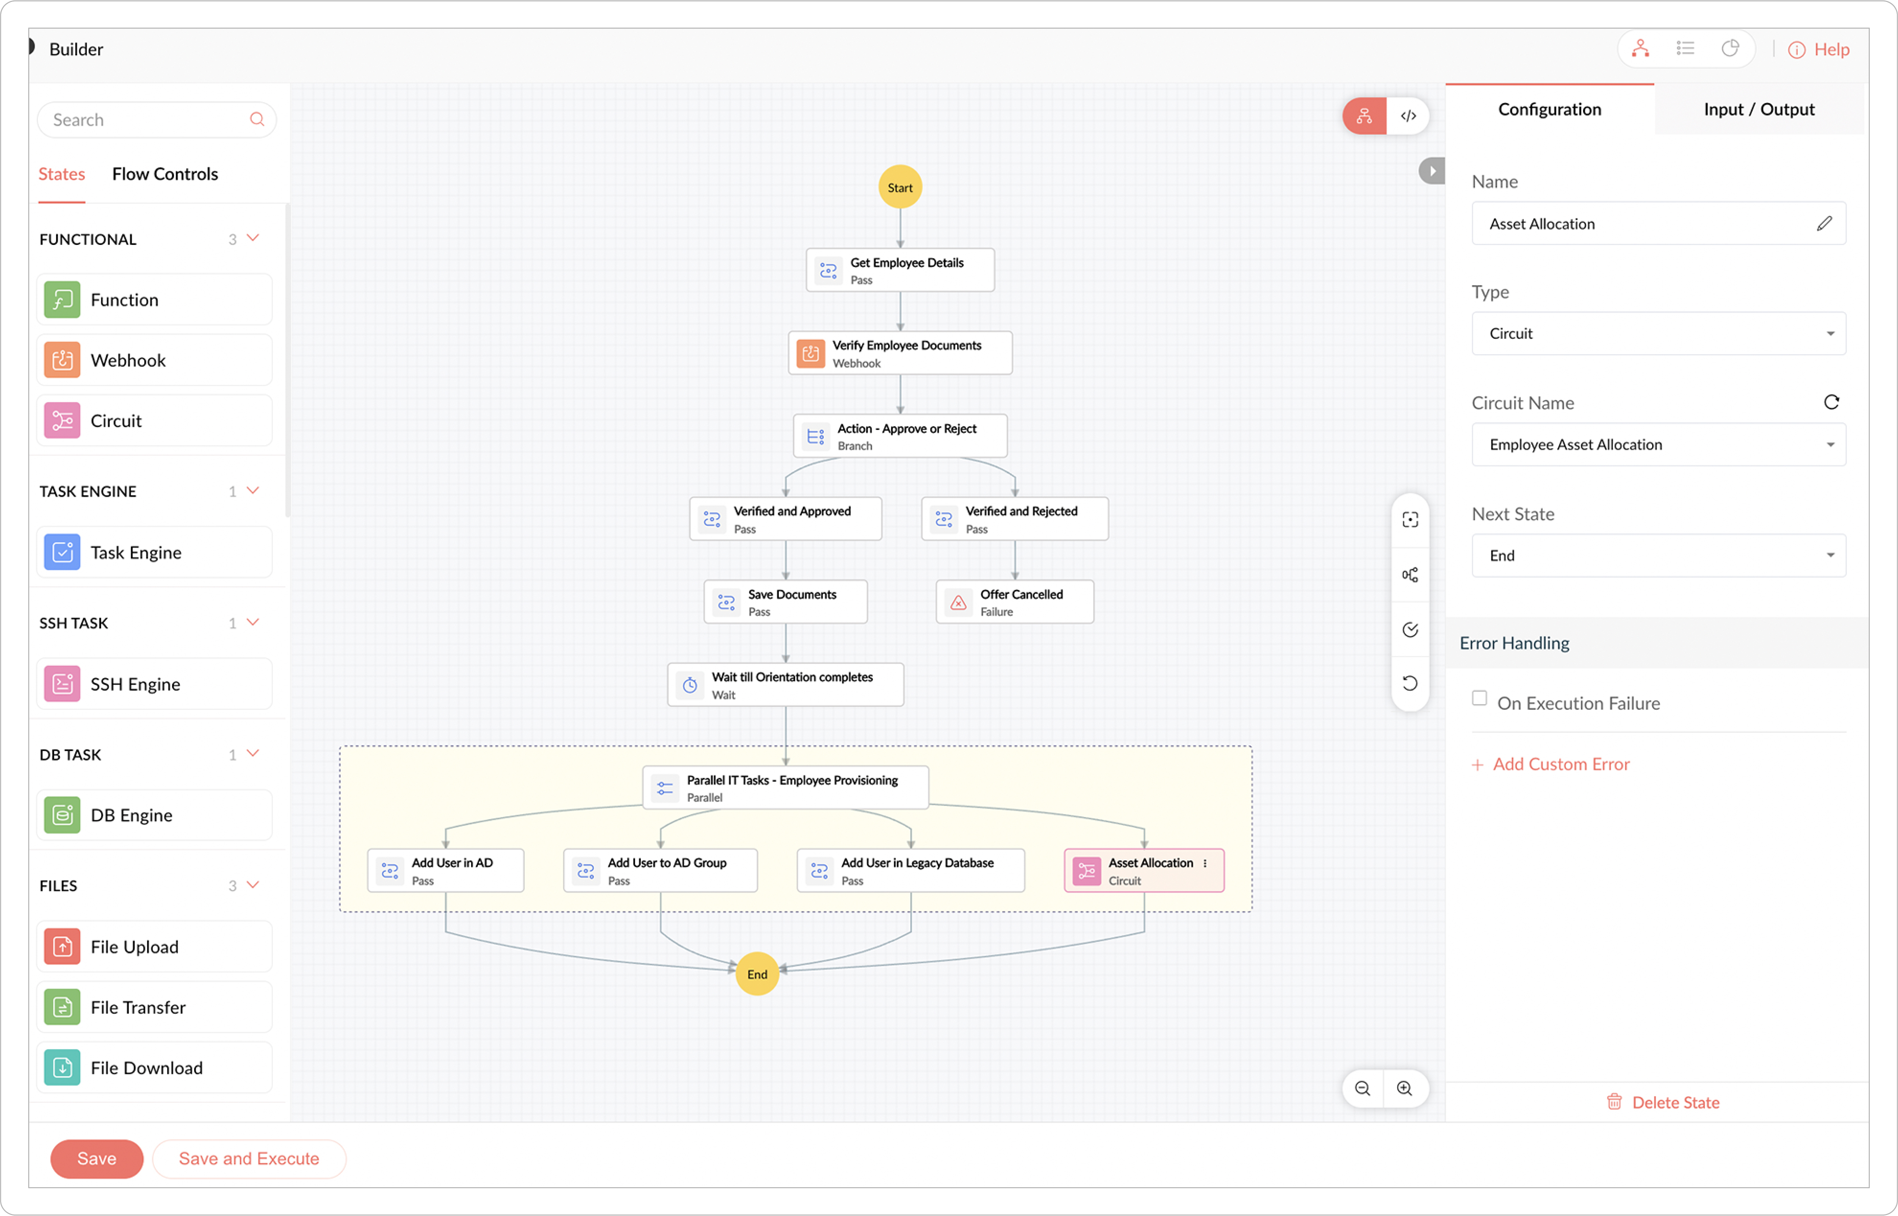Collapse the FUNCTIONAL section chevron
Image resolution: width=1898 pixels, height=1216 pixels.
pyautogui.click(x=254, y=239)
